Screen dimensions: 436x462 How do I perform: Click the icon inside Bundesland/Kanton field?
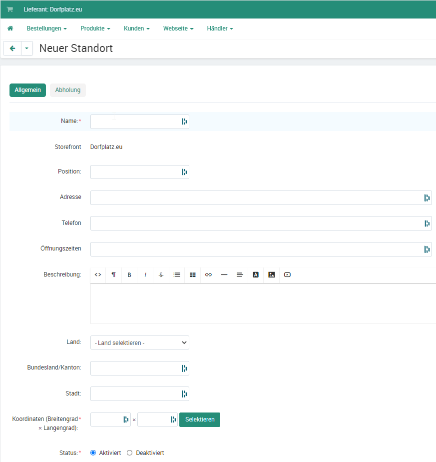[x=184, y=368]
